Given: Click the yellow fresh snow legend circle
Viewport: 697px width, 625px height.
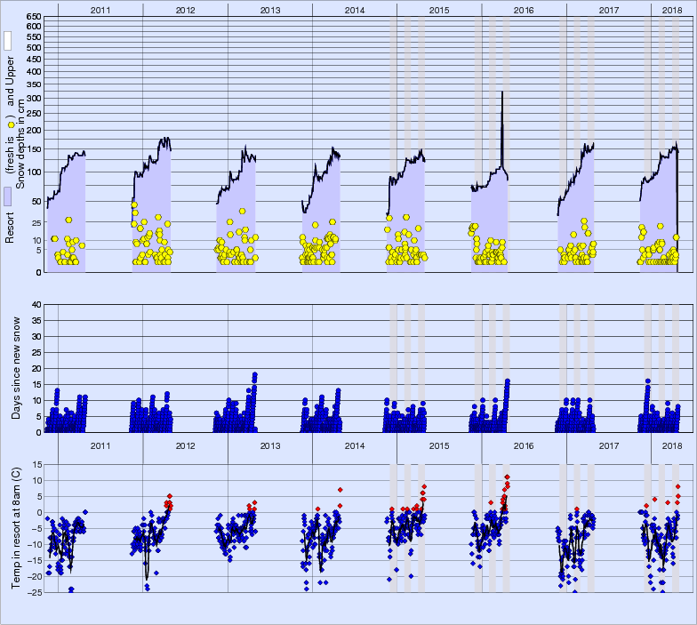Looking at the screenshot, I should [9, 126].
